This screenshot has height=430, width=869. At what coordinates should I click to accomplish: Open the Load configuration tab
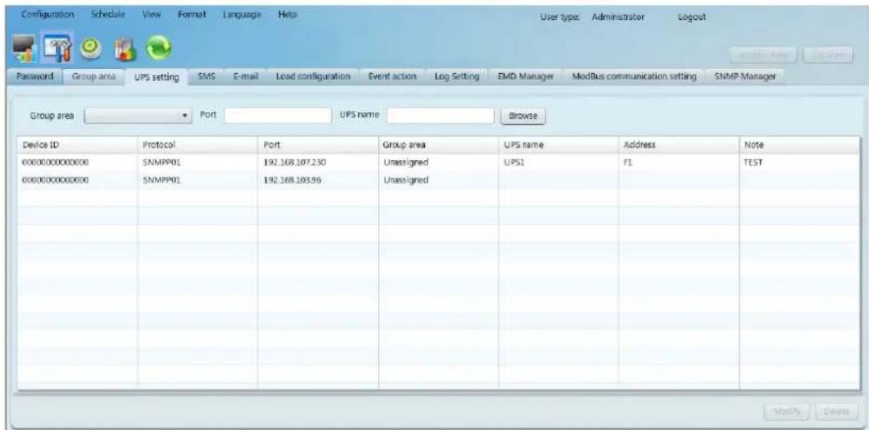click(313, 76)
